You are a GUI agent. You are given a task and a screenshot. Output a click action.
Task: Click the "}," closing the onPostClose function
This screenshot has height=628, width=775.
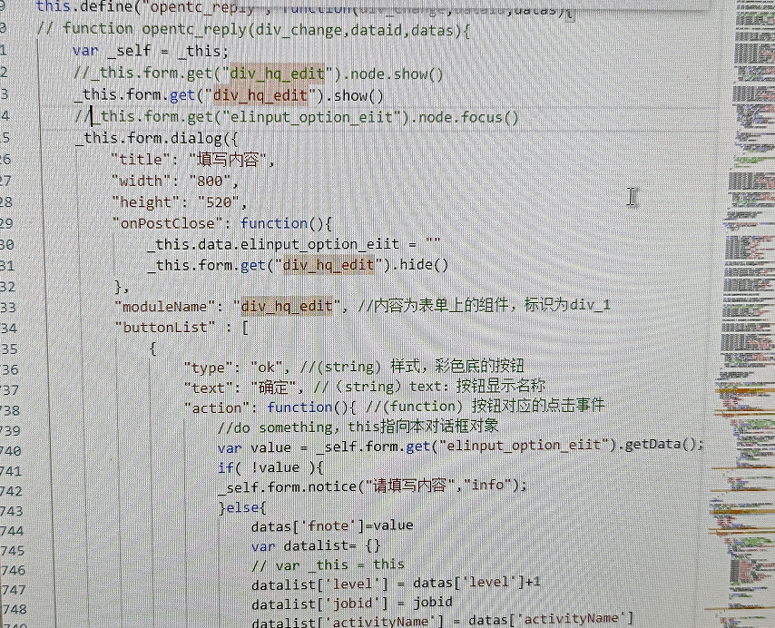(122, 286)
